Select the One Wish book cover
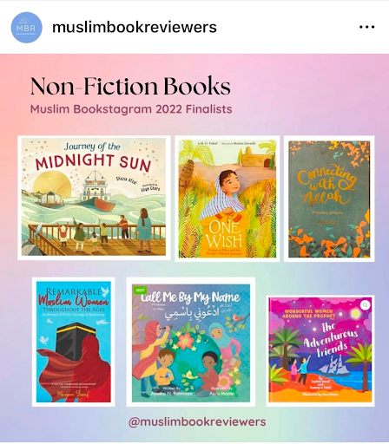 227,199
